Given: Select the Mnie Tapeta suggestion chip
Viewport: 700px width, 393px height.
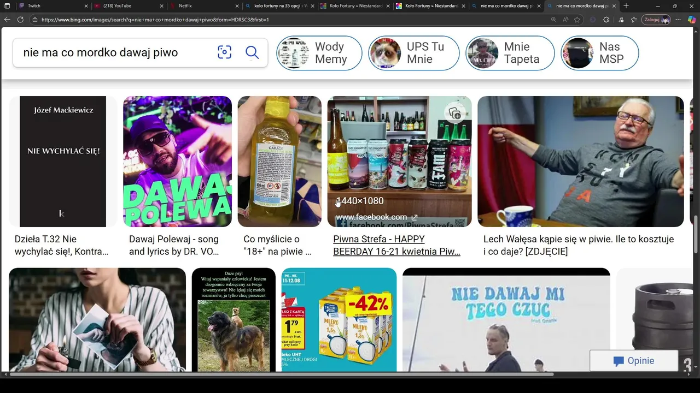Looking at the screenshot, I should pyautogui.click(x=510, y=53).
